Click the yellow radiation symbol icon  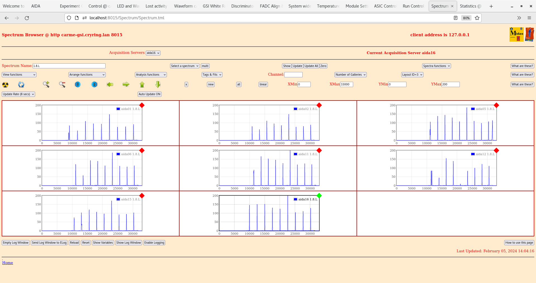(5, 85)
